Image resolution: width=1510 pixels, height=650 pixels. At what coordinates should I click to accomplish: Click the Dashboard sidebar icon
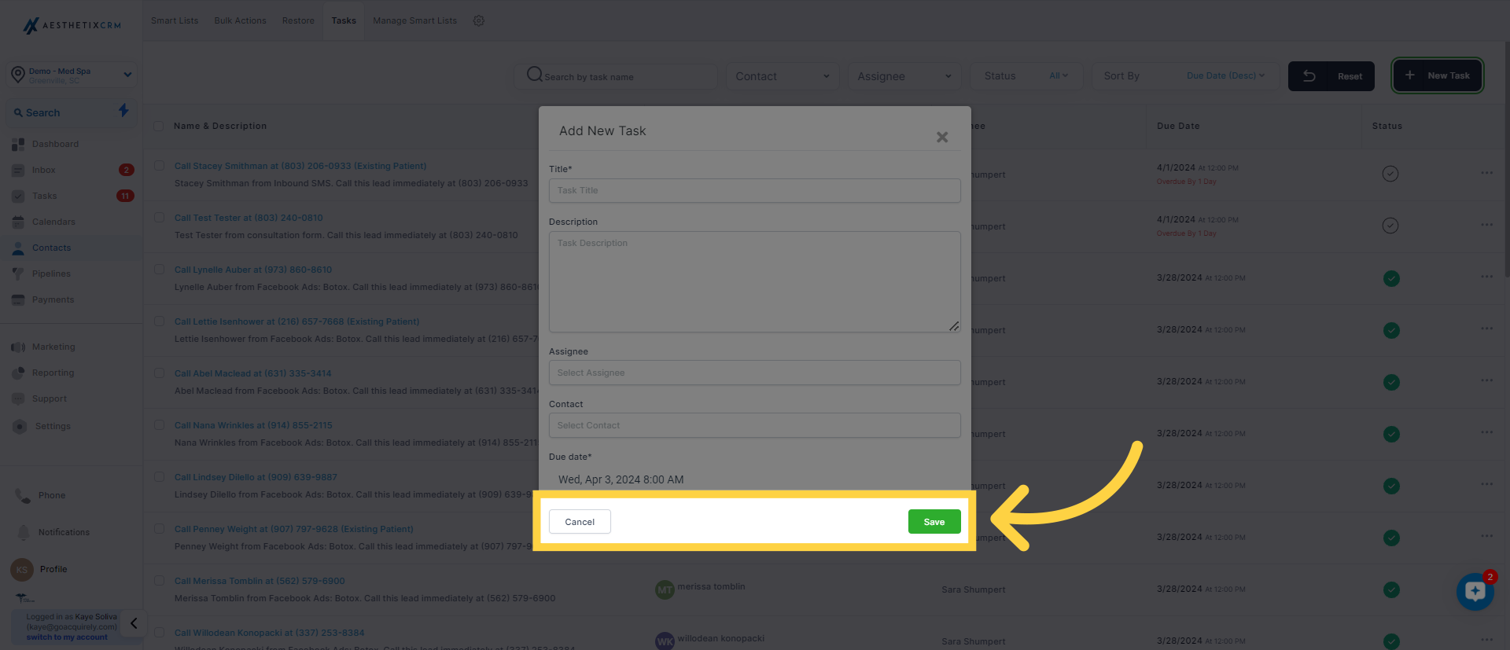18,145
